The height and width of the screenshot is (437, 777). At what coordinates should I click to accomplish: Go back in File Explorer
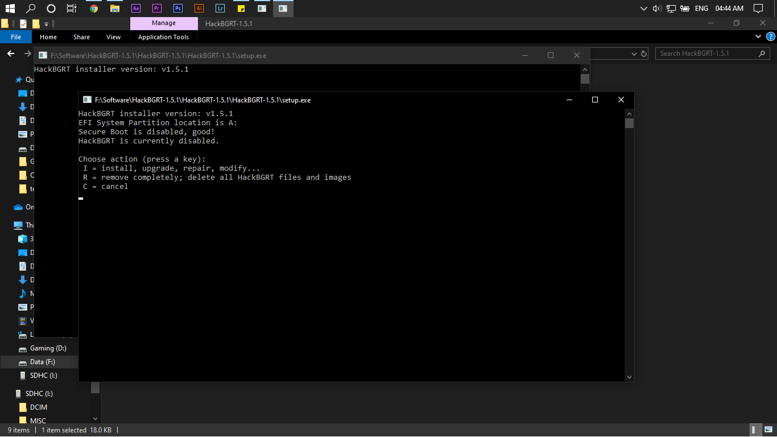point(10,53)
